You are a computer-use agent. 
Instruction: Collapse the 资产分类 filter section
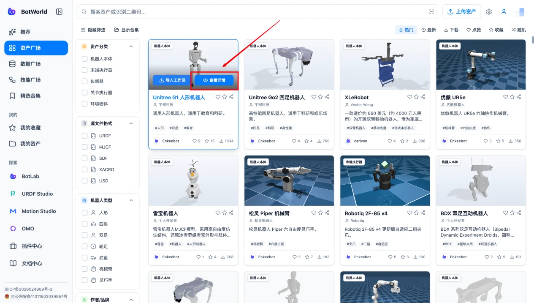(131, 46)
